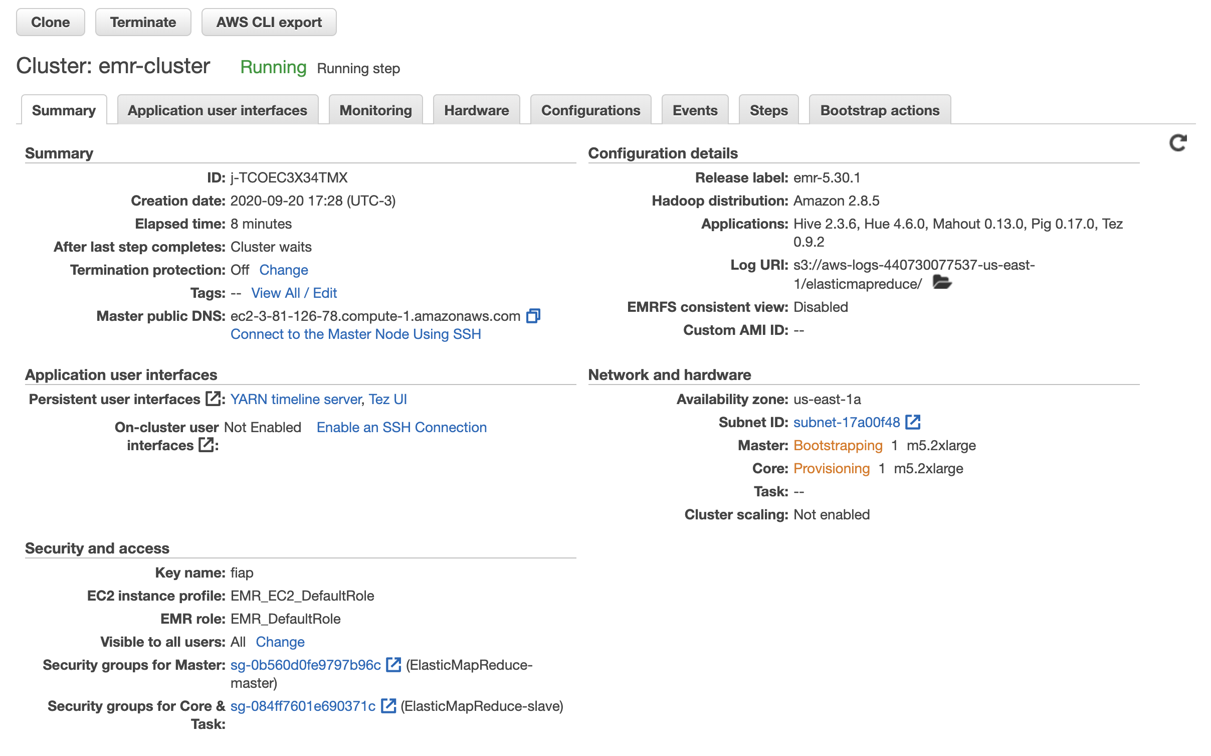The image size is (1211, 756).
Task: Click external link icon beside On-cluster user interfaces
Action: (x=206, y=445)
